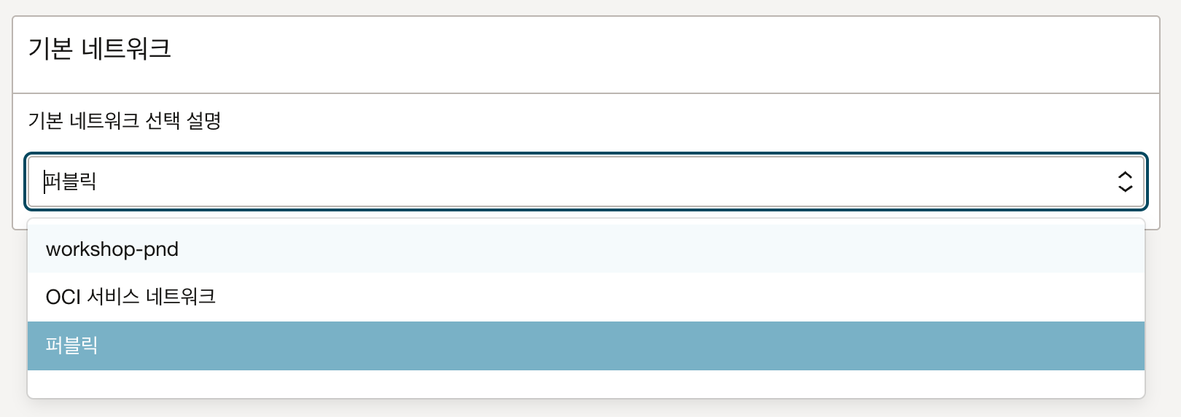The height and width of the screenshot is (417, 1181).
Task: Pick workshop-pnd as the default network
Action: [112, 249]
